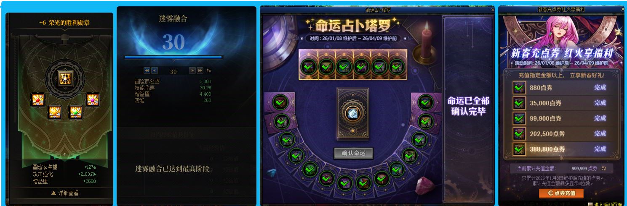Click the previous stage arrow
The height and width of the screenshot is (206, 627).
point(155,70)
